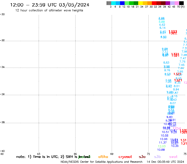The width and height of the screenshot is (187, 164).
Task: Click the 63 longitude axis label
Action: (x=39, y=154)
